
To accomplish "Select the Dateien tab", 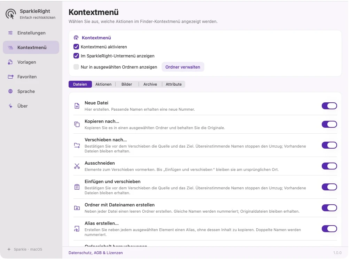I will pyautogui.click(x=80, y=84).
